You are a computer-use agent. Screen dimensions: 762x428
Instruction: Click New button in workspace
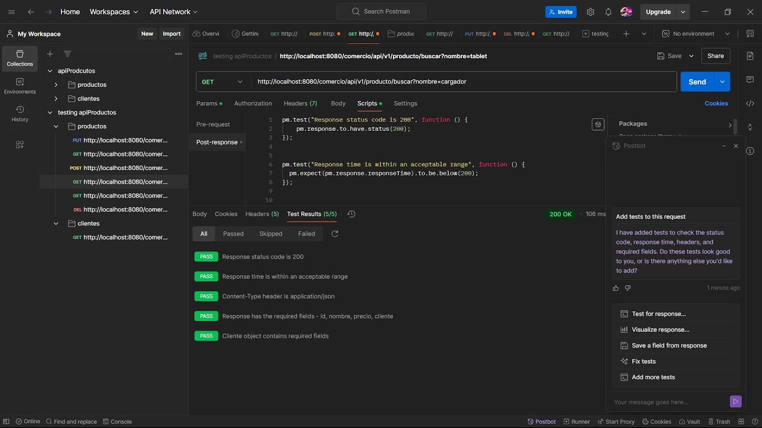[147, 34]
